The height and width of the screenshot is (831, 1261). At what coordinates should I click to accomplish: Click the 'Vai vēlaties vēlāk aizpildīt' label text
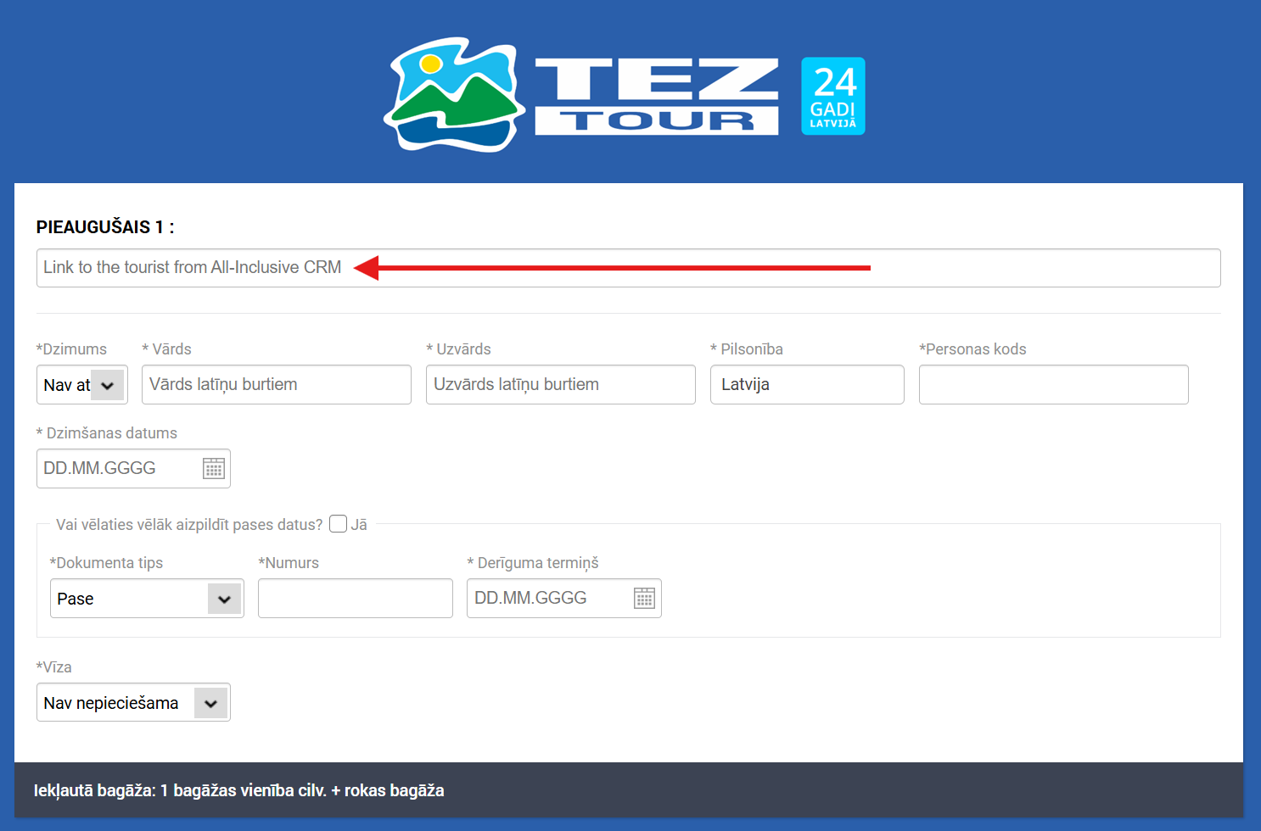click(189, 525)
